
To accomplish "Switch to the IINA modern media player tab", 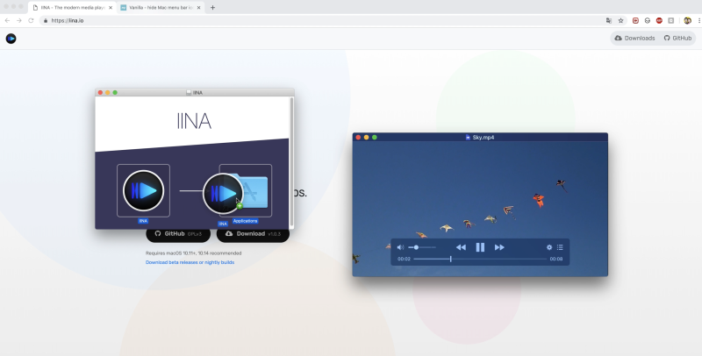I will tap(73, 8).
